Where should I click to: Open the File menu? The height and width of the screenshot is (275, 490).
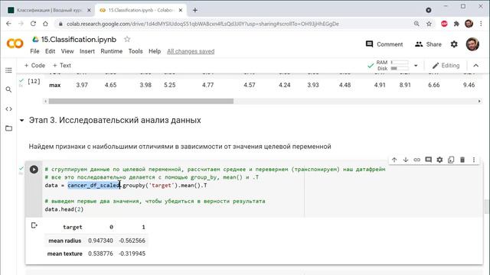(x=34, y=51)
